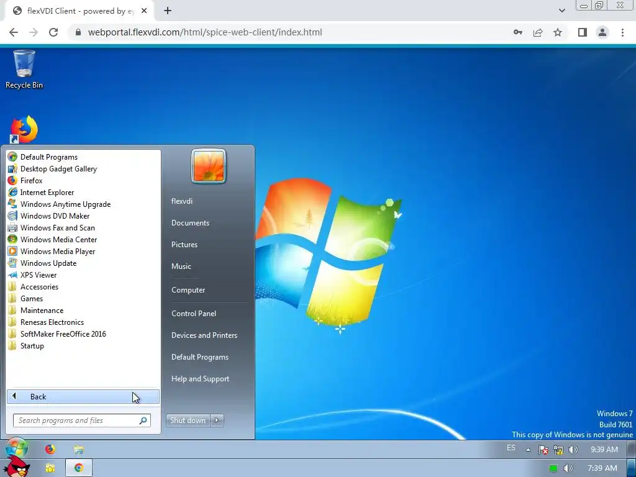The height and width of the screenshot is (477, 636).
Task: Open Firefox from the remote taskbar
Action: point(50,449)
